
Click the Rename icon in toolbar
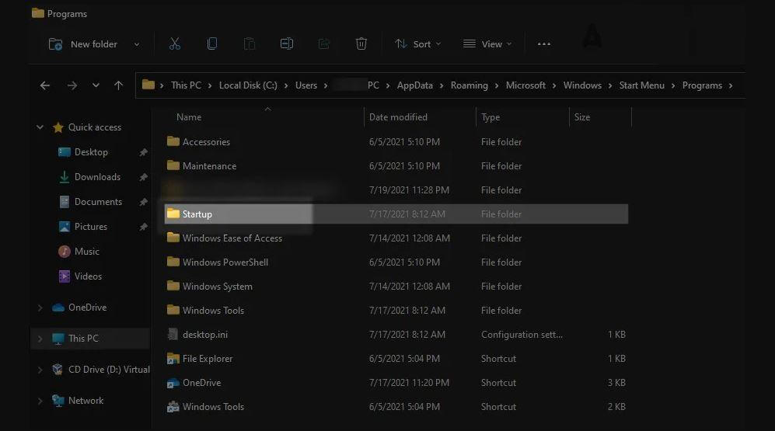(x=287, y=44)
